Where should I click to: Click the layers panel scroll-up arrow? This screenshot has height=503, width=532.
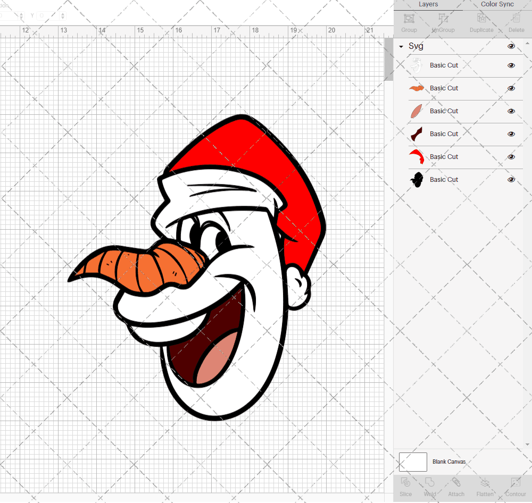click(x=527, y=44)
